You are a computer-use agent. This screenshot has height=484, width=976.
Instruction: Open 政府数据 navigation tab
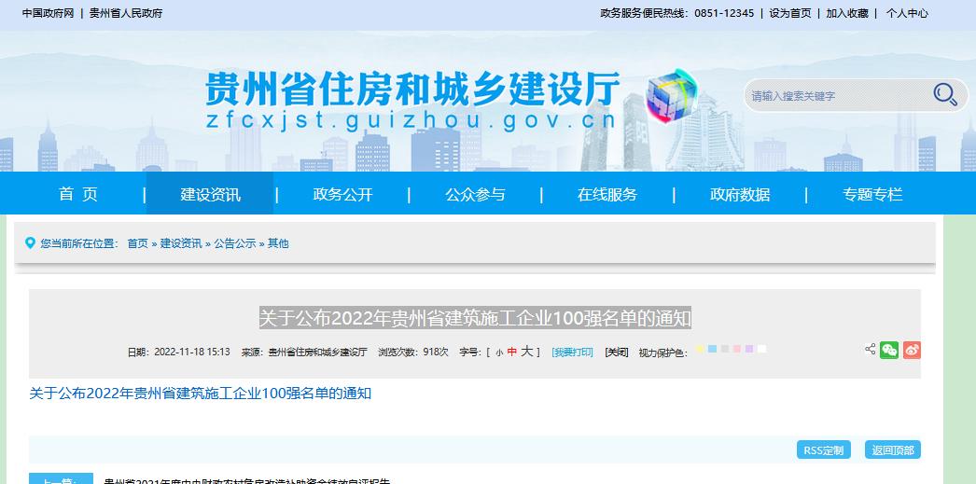click(740, 194)
